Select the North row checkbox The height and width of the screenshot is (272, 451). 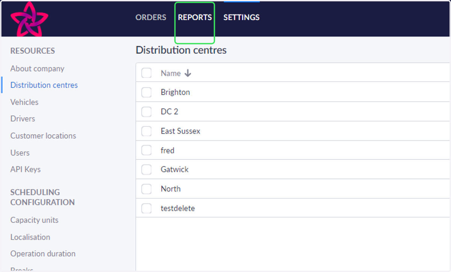[x=147, y=189]
